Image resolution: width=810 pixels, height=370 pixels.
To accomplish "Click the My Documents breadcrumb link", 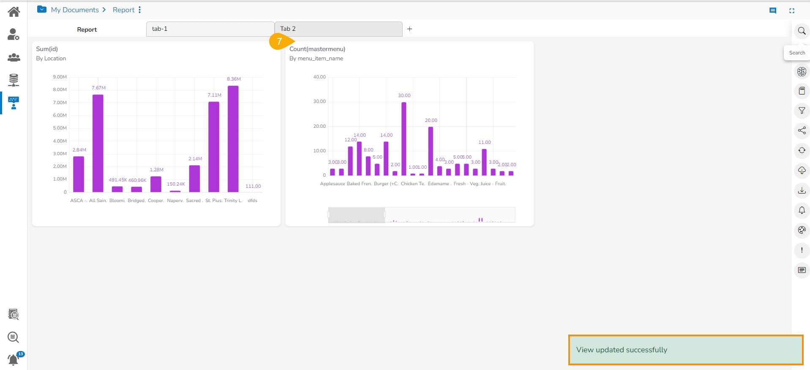I will pos(75,10).
